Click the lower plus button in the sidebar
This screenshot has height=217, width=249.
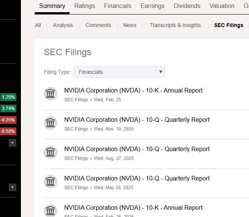13,187
